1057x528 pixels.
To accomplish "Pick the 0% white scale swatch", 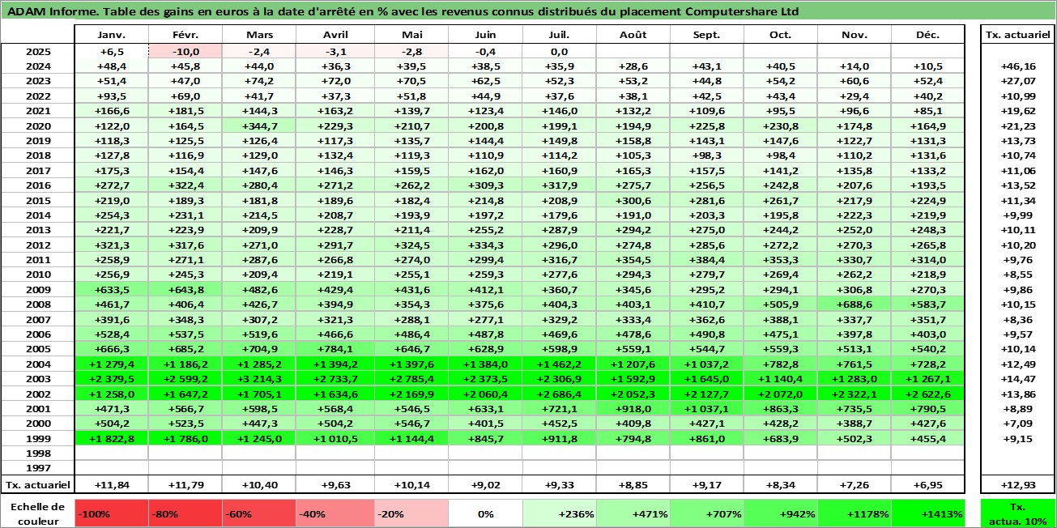I will (486, 513).
